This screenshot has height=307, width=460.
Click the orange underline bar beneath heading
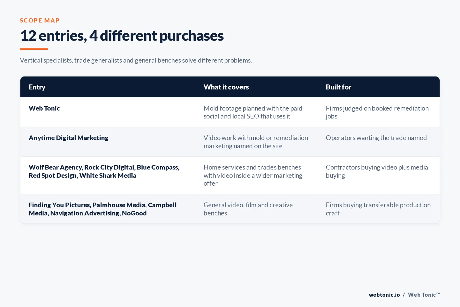point(34,49)
